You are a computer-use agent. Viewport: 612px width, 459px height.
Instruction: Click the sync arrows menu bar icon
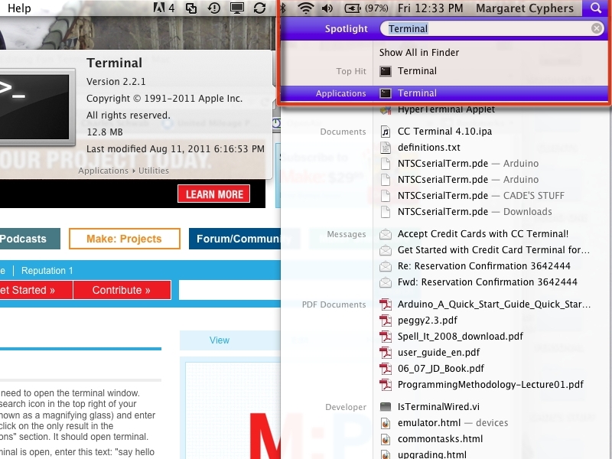pos(259,8)
